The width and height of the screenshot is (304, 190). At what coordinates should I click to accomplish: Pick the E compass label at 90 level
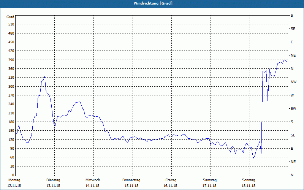tap(292, 149)
